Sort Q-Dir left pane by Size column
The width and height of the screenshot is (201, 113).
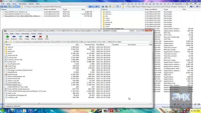click(x=83, y=9)
